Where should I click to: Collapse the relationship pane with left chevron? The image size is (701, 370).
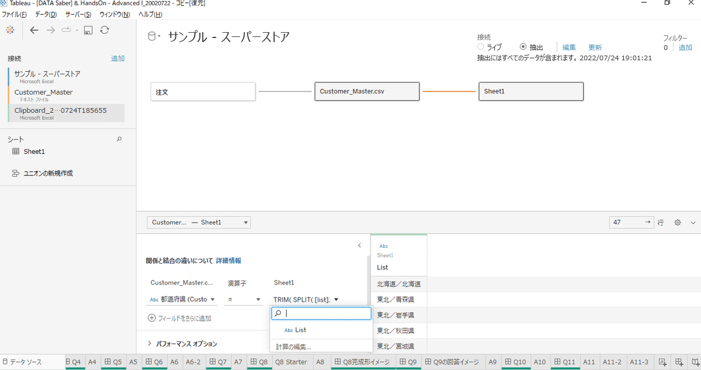tap(359, 245)
